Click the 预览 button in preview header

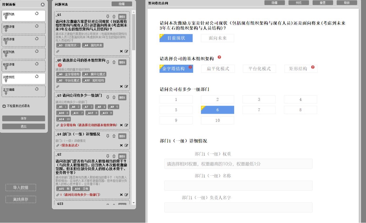[299, 3]
